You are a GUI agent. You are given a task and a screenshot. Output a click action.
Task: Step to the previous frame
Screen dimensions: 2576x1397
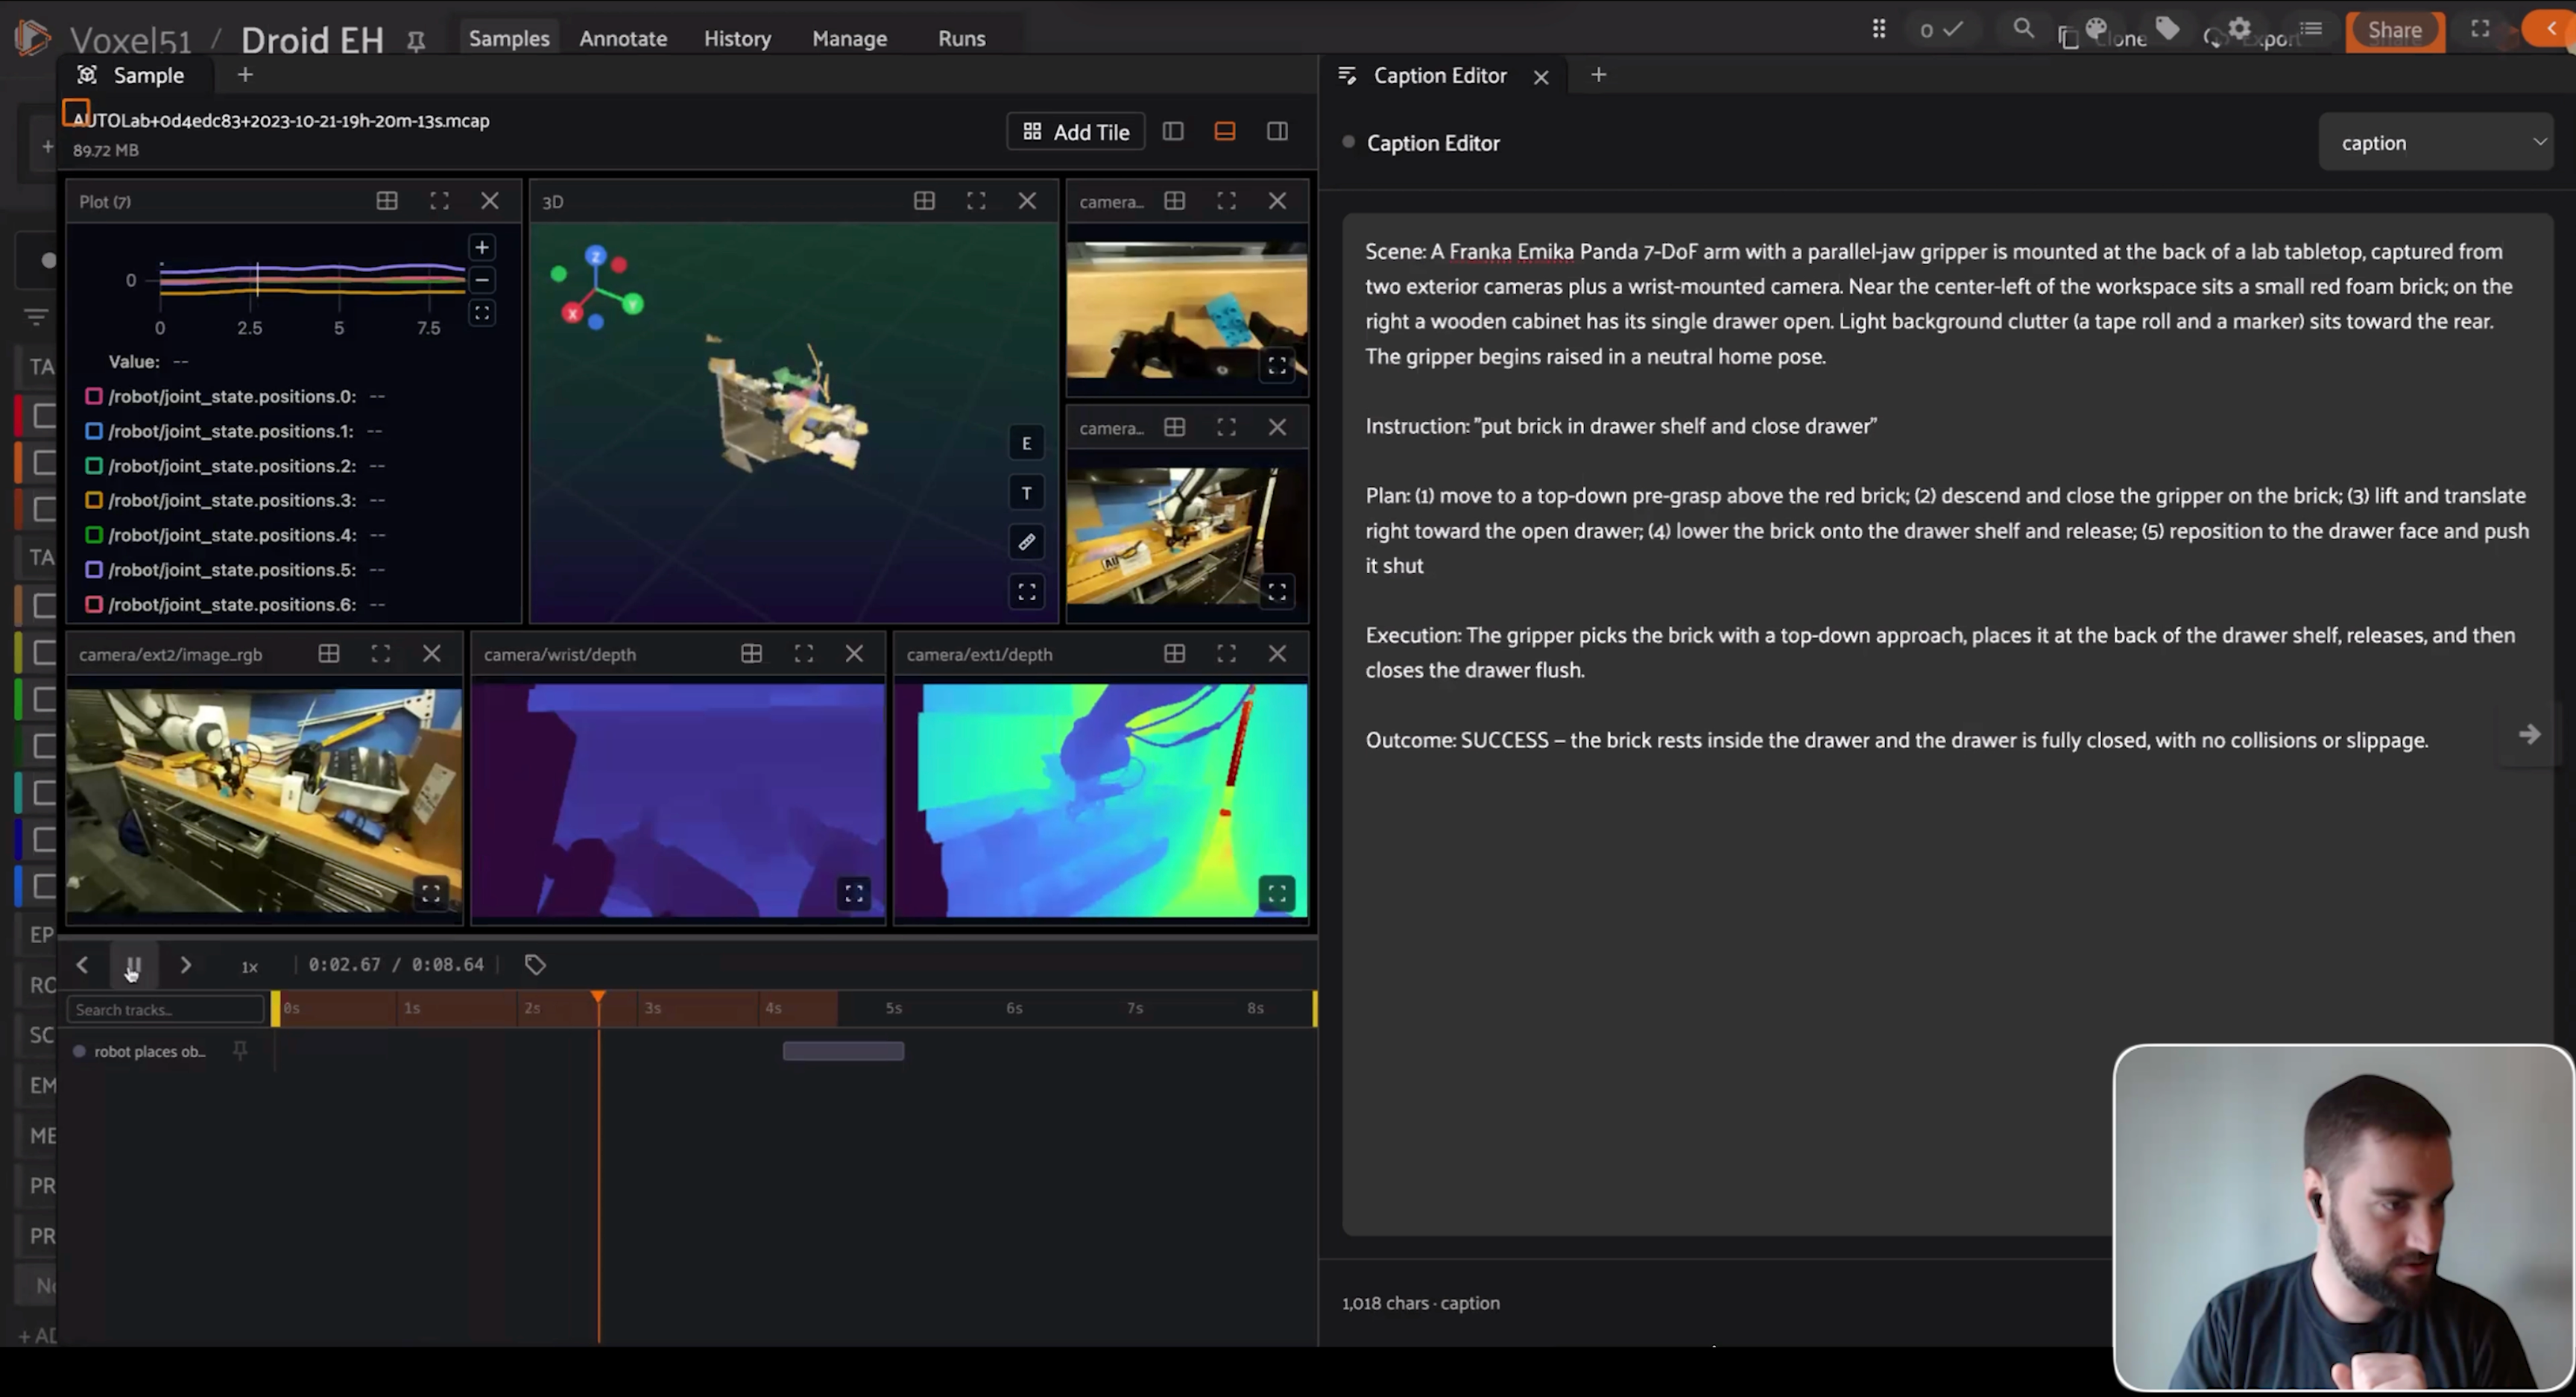pyautogui.click(x=82, y=965)
